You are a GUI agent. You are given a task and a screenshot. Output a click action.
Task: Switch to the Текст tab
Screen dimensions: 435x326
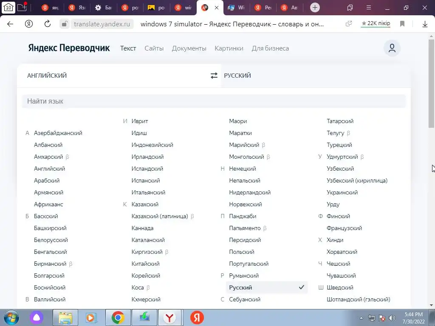pyautogui.click(x=128, y=48)
